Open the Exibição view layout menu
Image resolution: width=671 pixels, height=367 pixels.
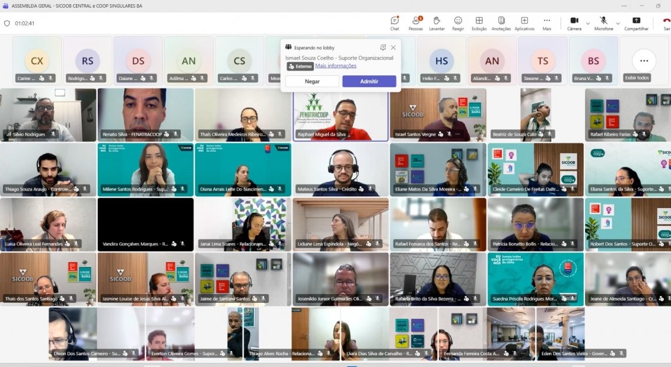pos(479,23)
